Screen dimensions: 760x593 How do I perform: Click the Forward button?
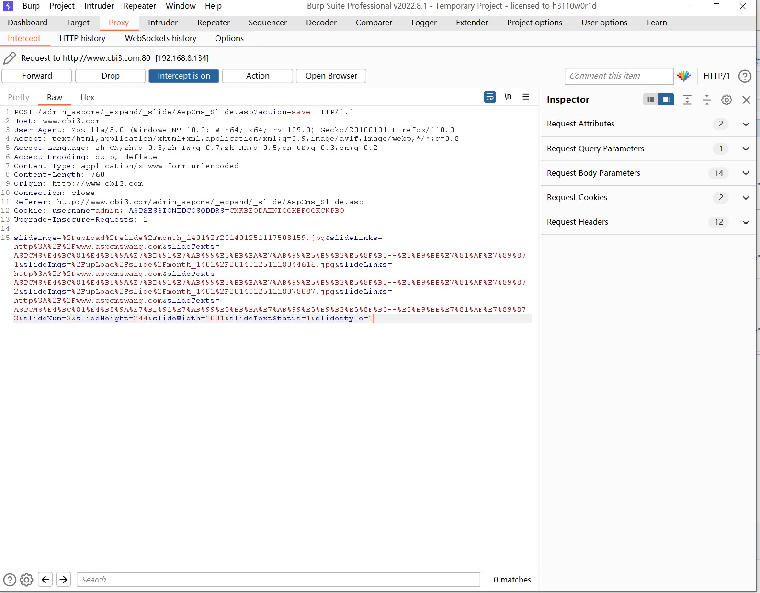pos(37,76)
